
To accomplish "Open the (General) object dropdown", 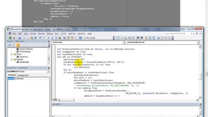I will [124, 42].
